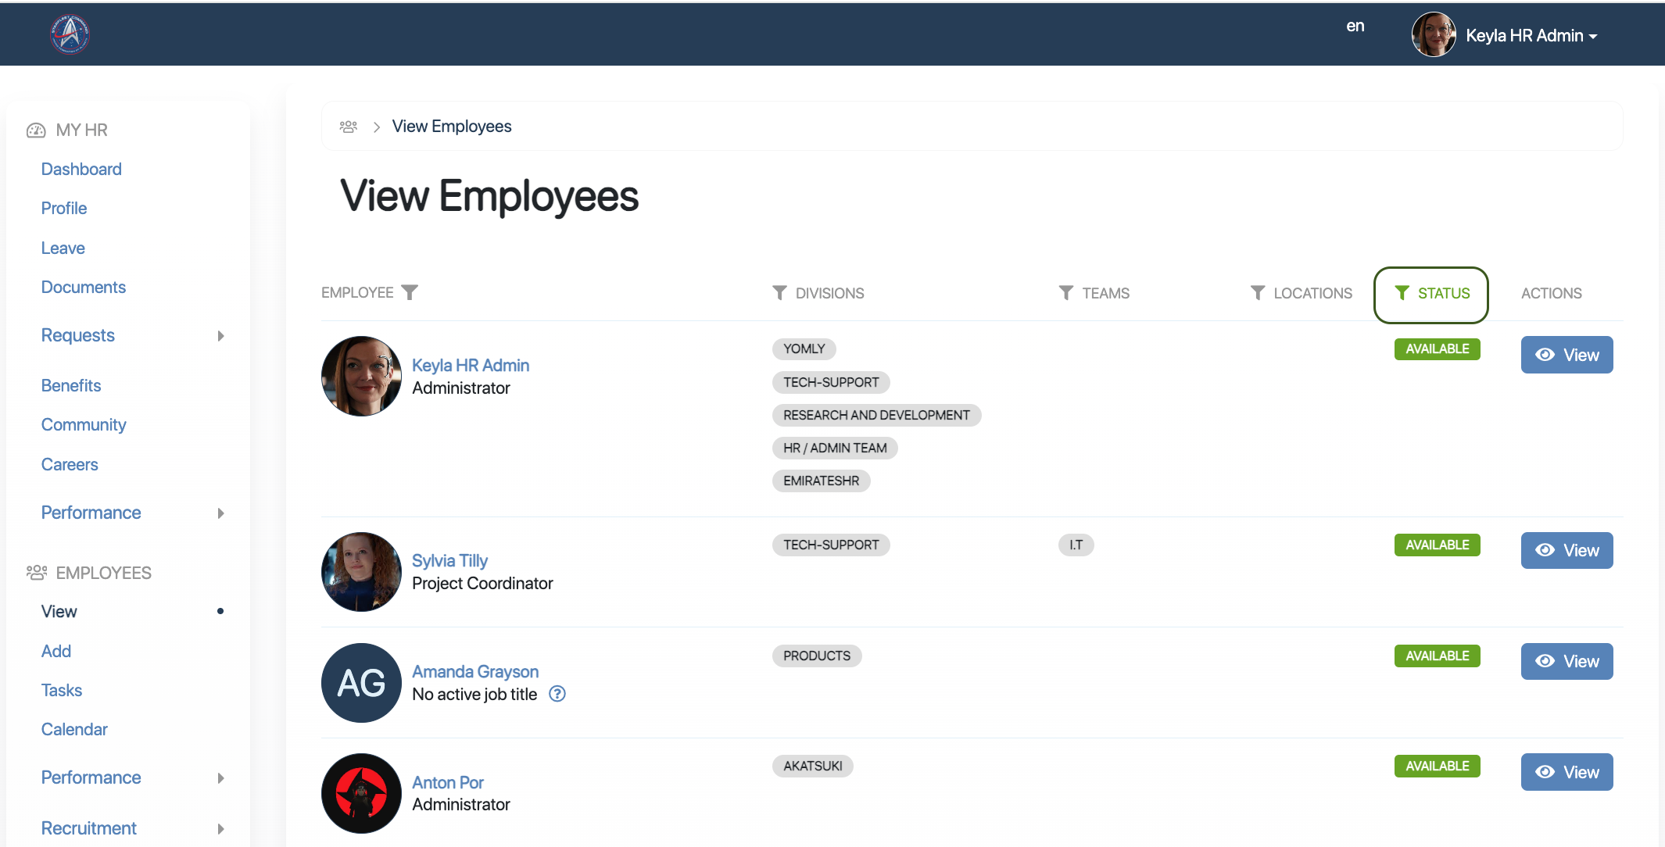This screenshot has height=847, width=1665.
Task: Click Available status badge for Keyla
Action: (x=1437, y=349)
